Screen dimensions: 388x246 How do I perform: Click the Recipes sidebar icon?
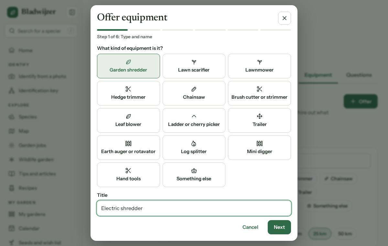coord(12,188)
